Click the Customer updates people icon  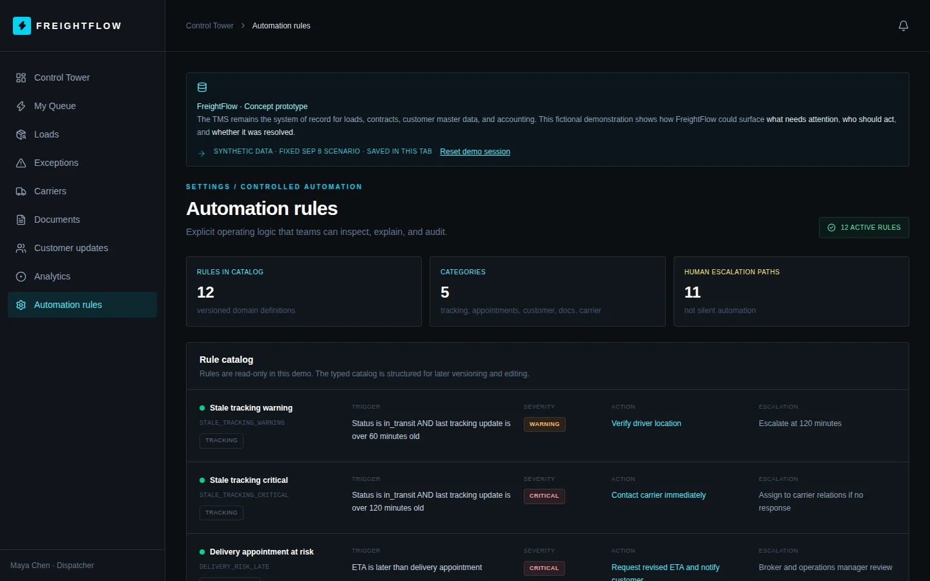[x=21, y=248]
